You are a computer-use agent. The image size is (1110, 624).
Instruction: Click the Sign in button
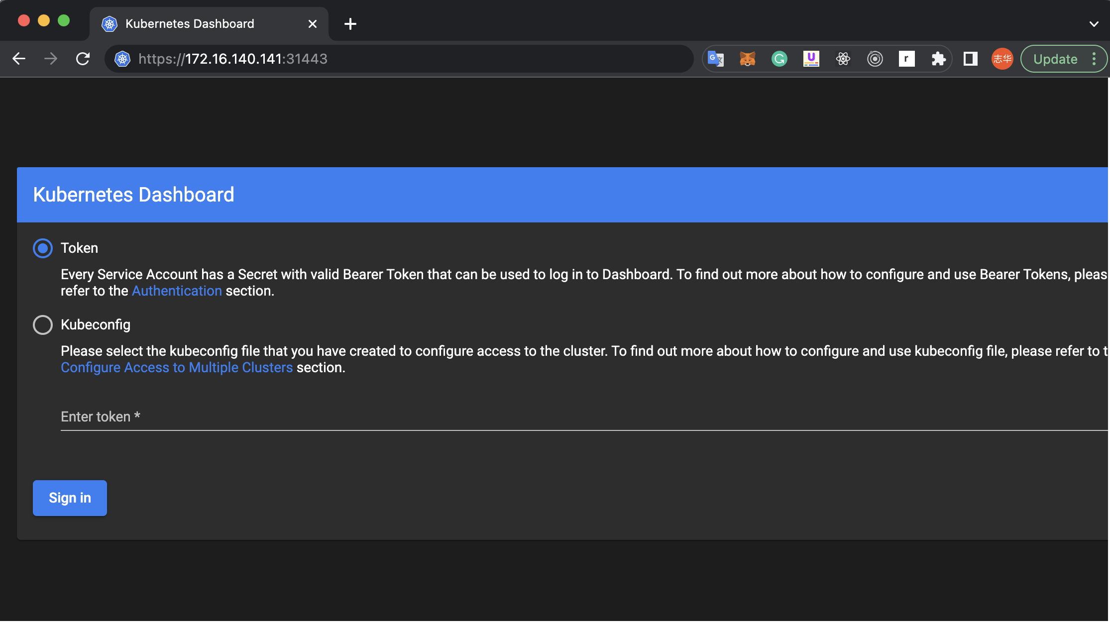coord(70,498)
